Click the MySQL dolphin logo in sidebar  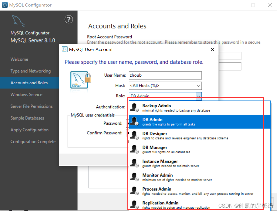click(x=18, y=21)
